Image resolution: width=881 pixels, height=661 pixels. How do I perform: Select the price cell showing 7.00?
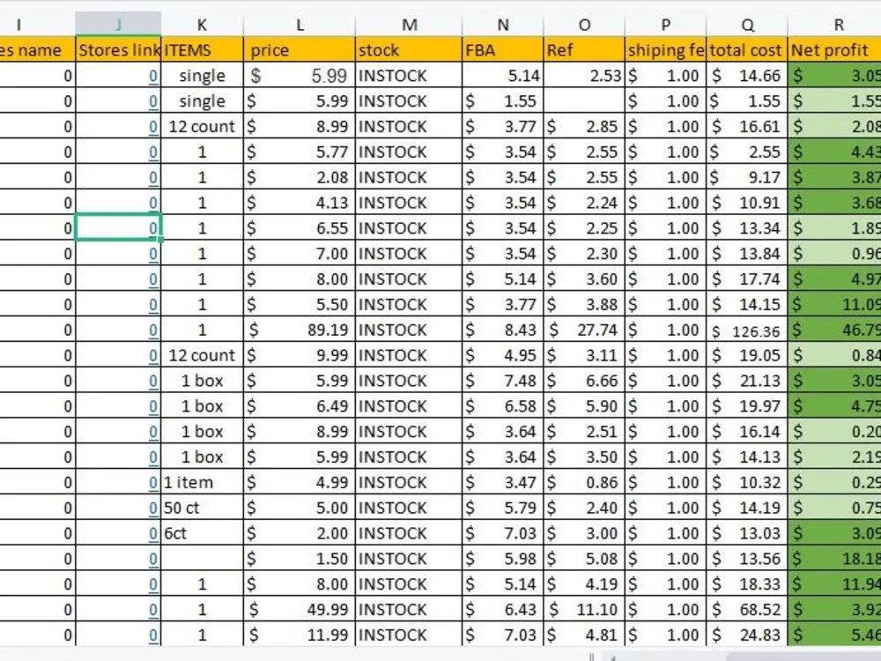(x=300, y=254)
